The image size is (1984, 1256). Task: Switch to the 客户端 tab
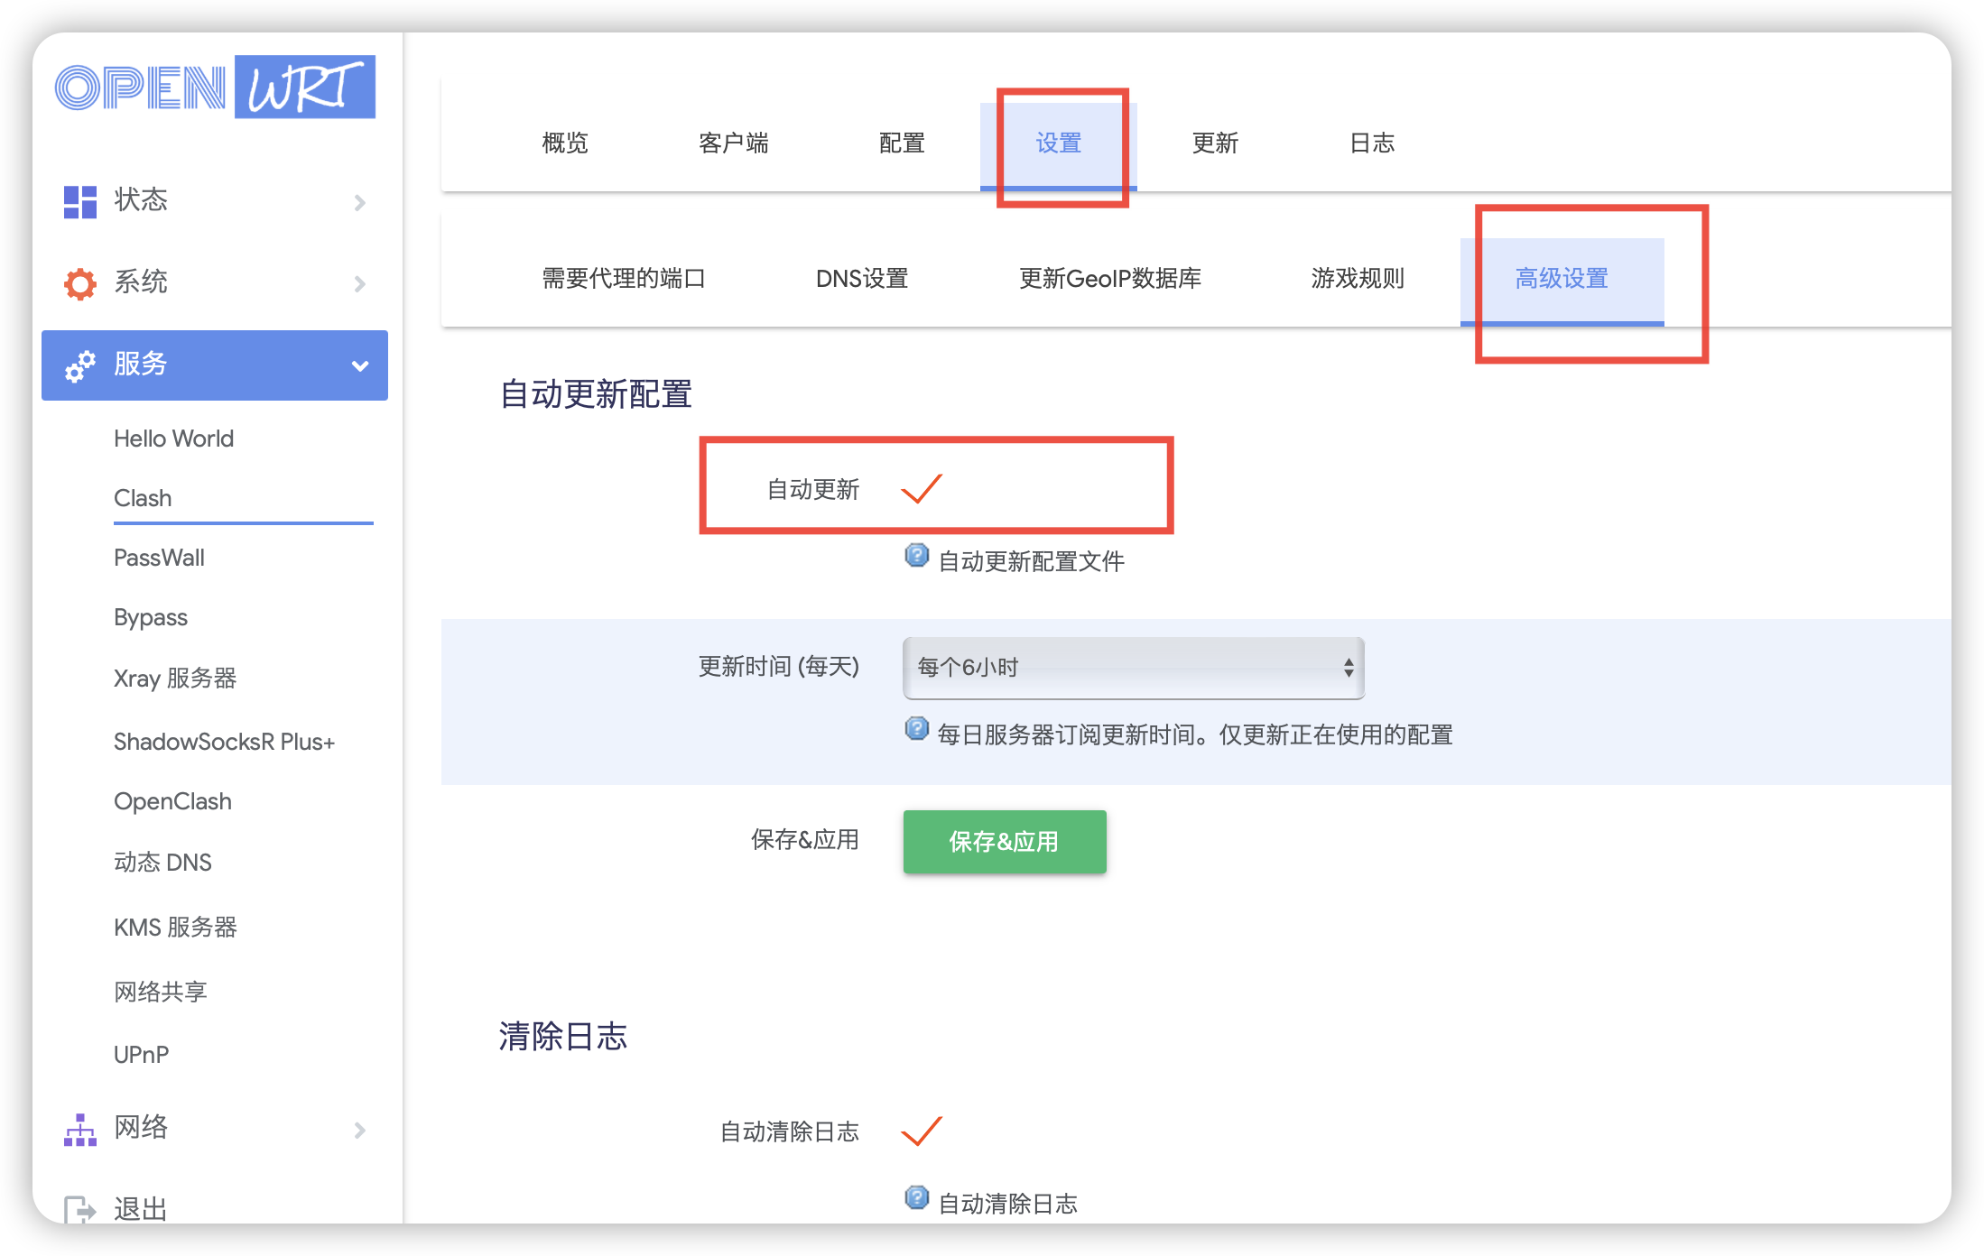(733, 143)
